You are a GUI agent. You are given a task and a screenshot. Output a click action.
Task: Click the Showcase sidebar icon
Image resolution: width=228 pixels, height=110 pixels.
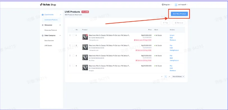(x=43, y=25)
